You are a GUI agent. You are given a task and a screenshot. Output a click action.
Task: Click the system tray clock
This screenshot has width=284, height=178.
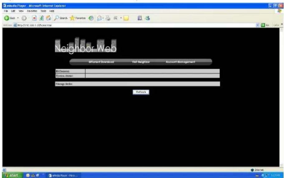point(275,176)
